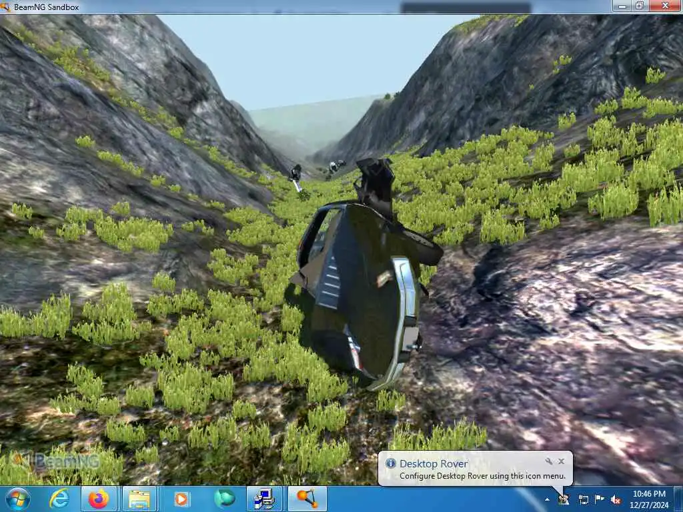The width and height of the screenshot is (683, 512).
Task: Click the Show Desktop strip
Action: (678, 499)
